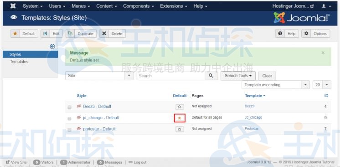Click the Help toolbar button with question mark
Image resolution: width=340 pixels, height=167 pixels.
[x=287, y=34]
